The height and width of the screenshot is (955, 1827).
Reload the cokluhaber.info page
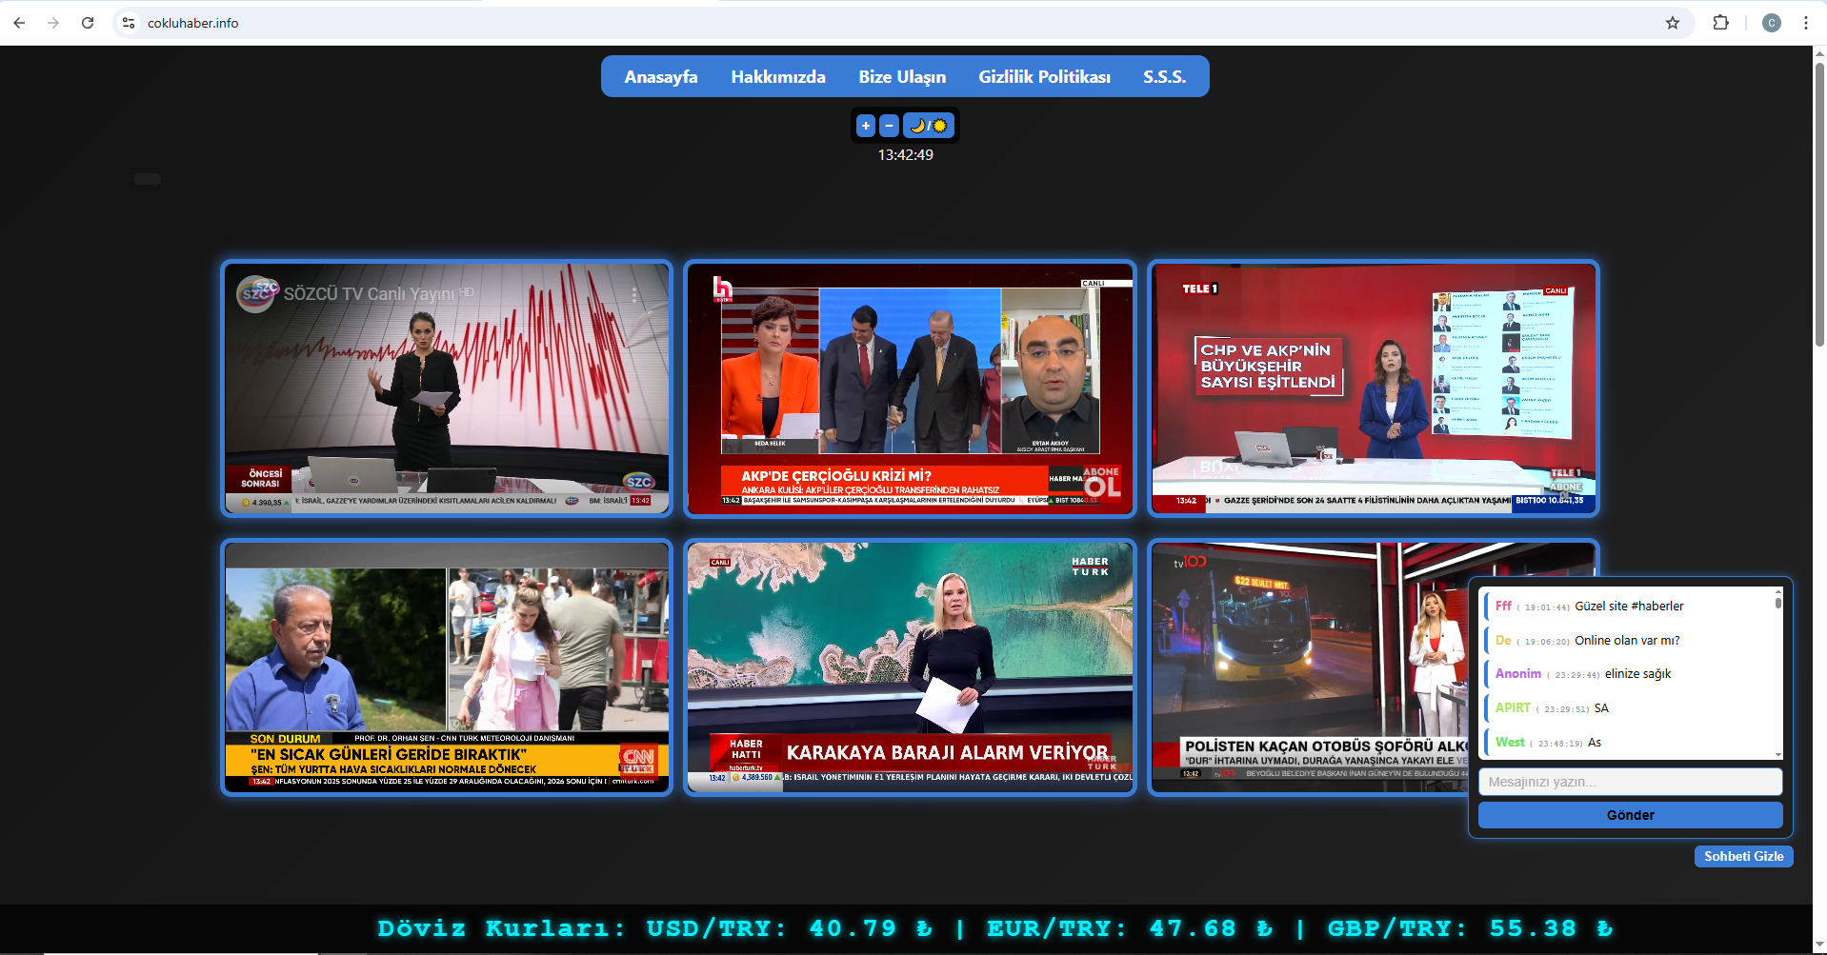88,23
